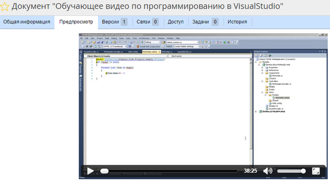Screen dimensions: 330x181
Task: Open the Общая информация tab
Action: point(27,22)
